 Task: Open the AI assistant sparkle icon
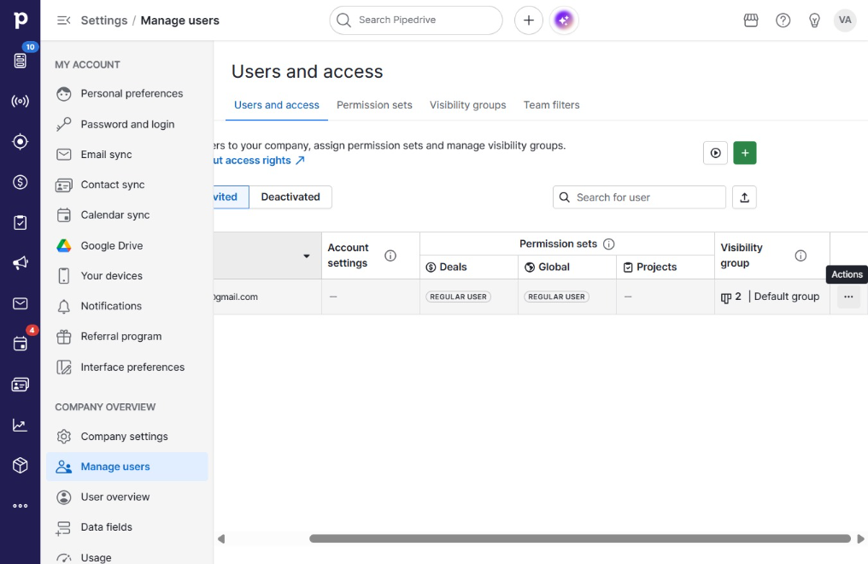[x=564, y=21]
